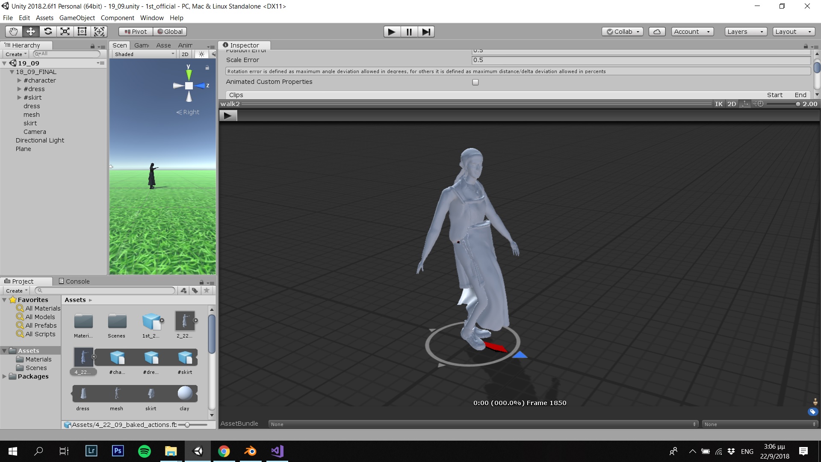Open the File menu
The height and width of the screenshot is (462, 821).
(x=8, y=18)
